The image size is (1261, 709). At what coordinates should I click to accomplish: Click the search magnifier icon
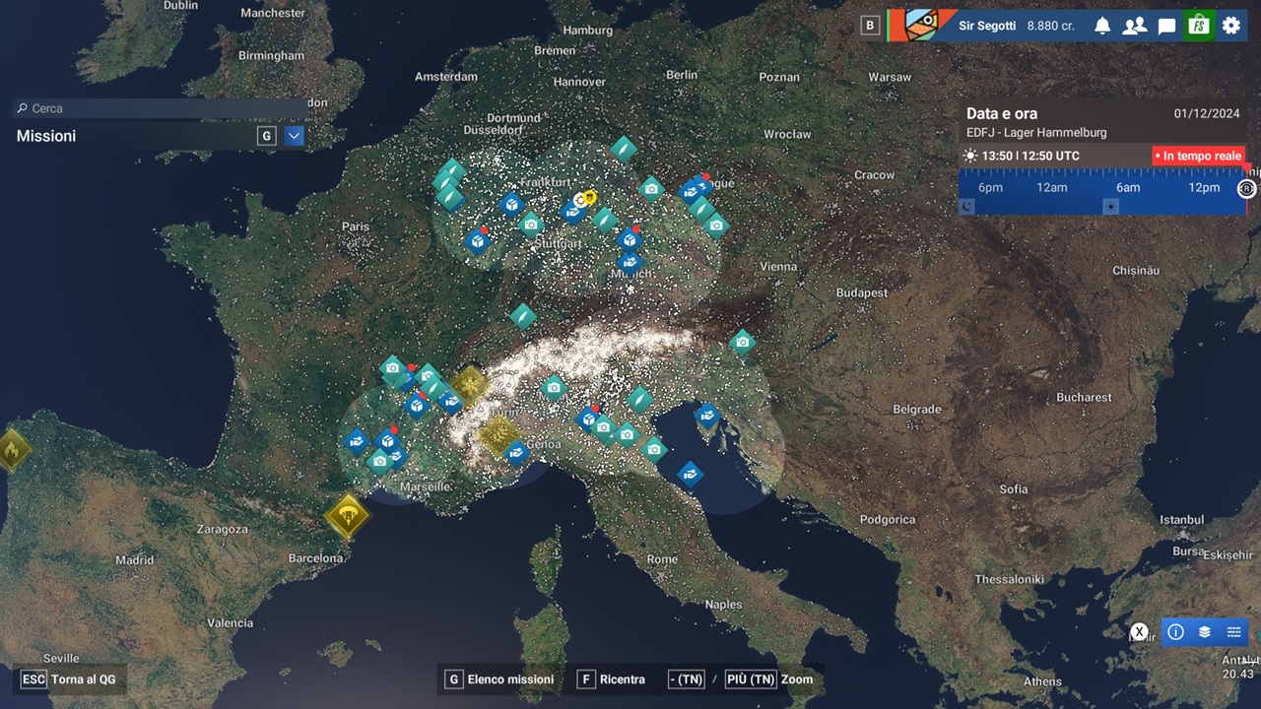click(22, 108)
